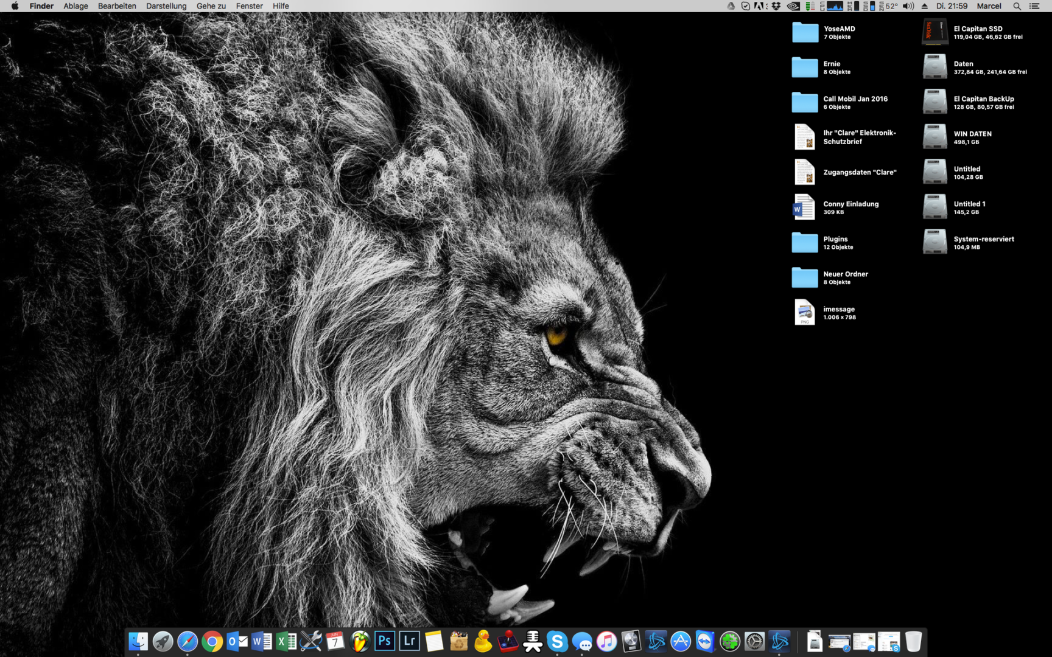Click the volume icon in menu bar
1052x657 pixels.
908,6
